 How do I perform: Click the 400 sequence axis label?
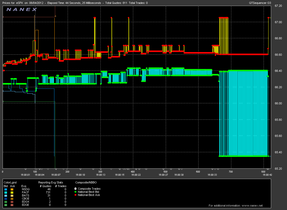(x=133, y=172)
